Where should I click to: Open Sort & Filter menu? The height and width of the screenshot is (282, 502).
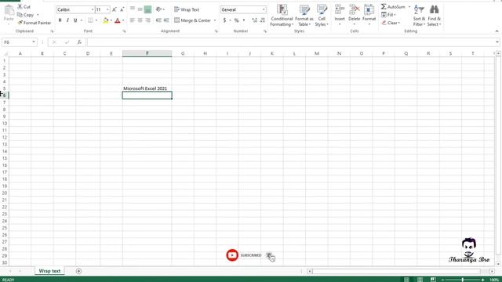(x=419, y=16)
